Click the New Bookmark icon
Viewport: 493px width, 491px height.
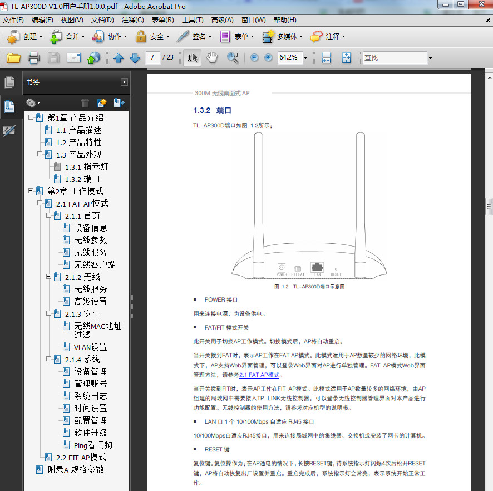click(101, 103)
